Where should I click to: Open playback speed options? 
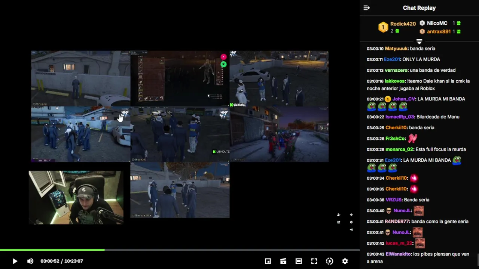coord(330,261)
